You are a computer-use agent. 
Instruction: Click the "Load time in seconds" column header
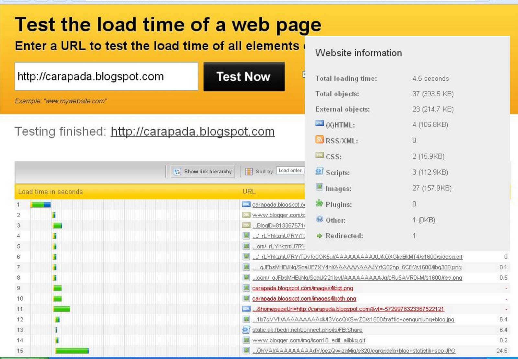tap(51, 191)
